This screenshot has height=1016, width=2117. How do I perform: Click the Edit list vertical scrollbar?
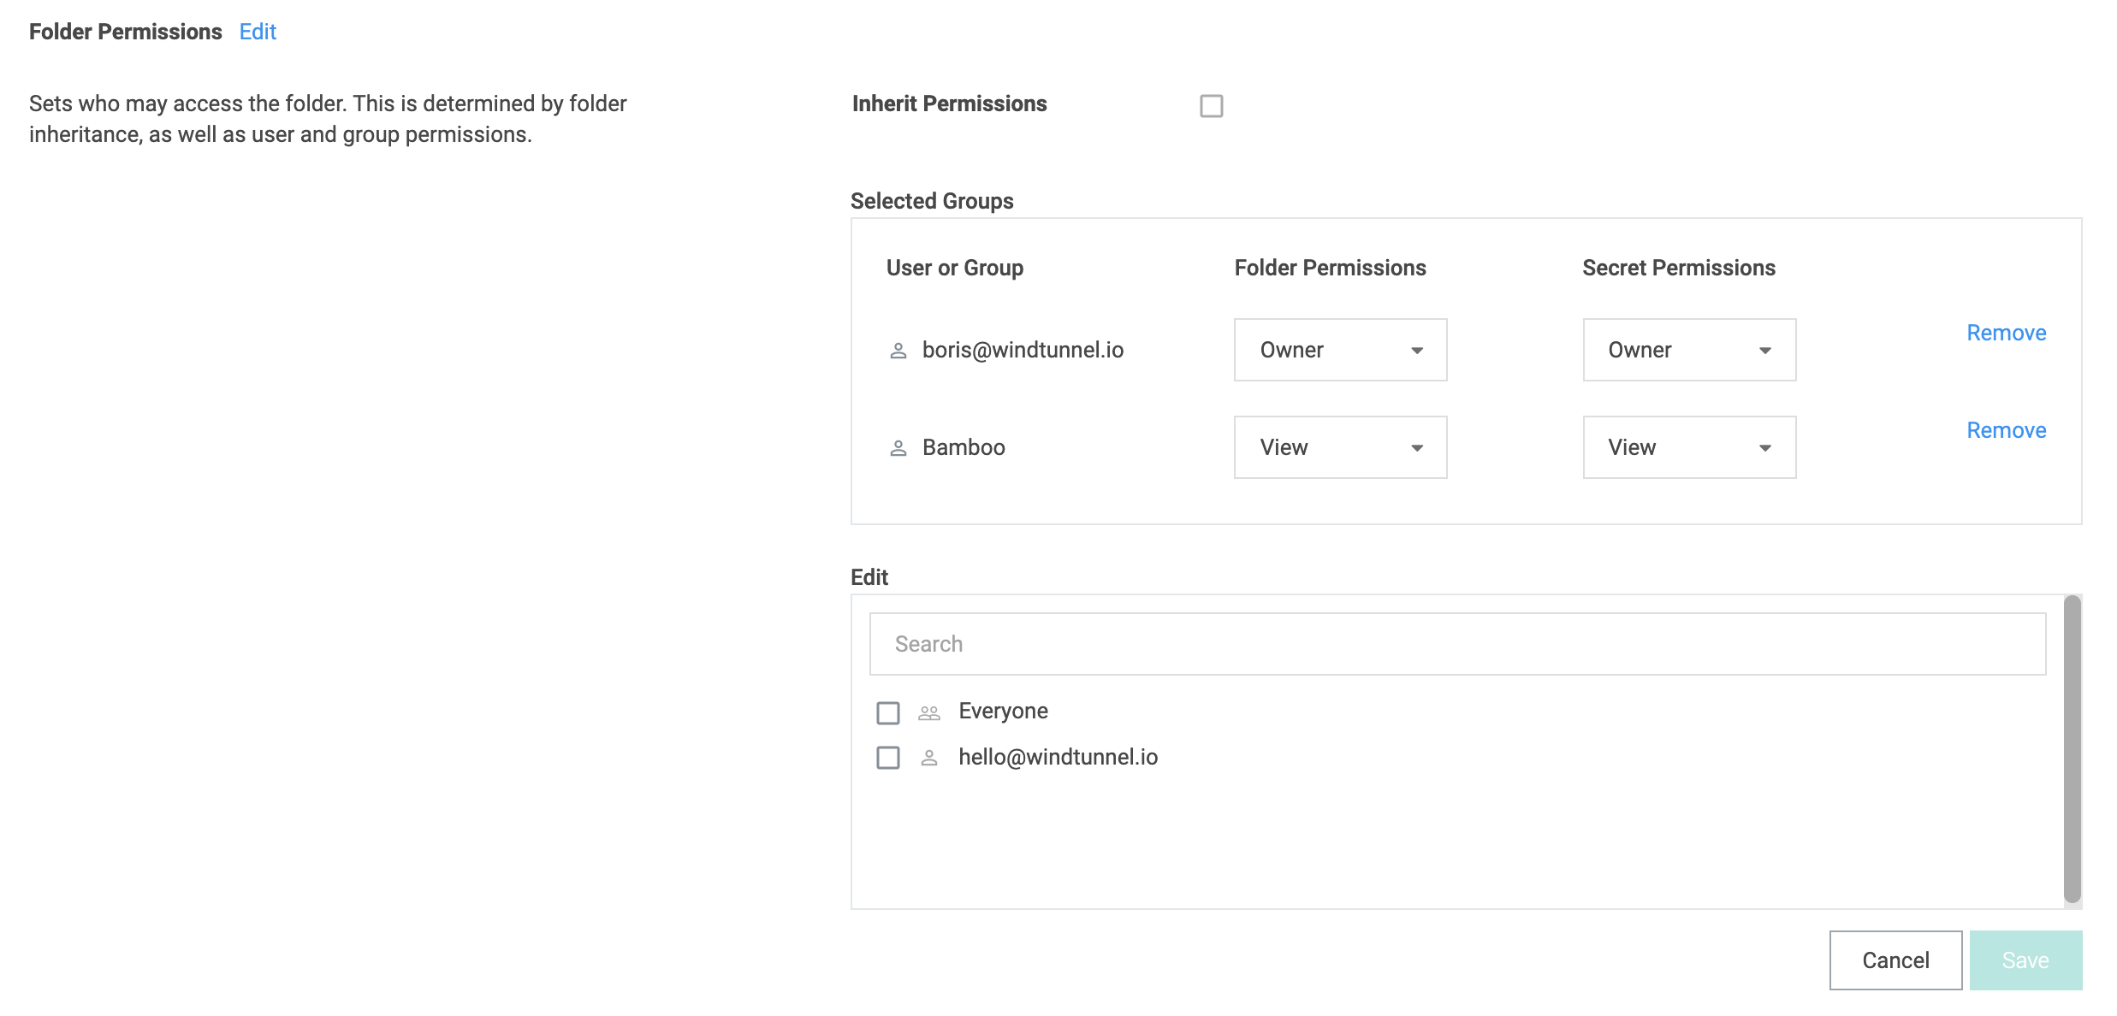pyautogui.click(x=2072, y=750)
